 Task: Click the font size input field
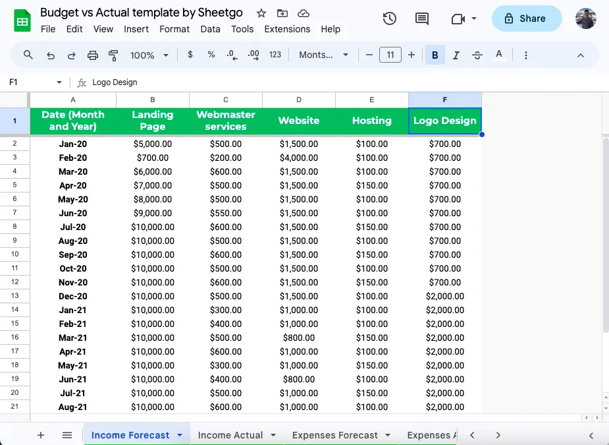[x=390, y=55]
